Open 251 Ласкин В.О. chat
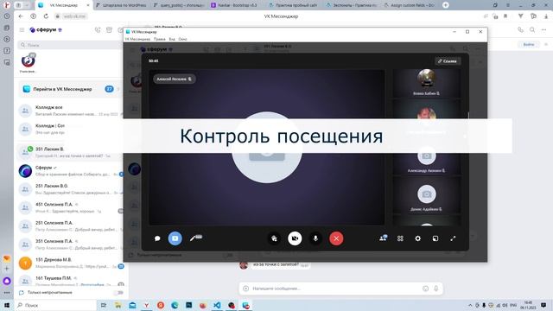The height and width of the screenshot is (311, 553). tap(70, 189)
